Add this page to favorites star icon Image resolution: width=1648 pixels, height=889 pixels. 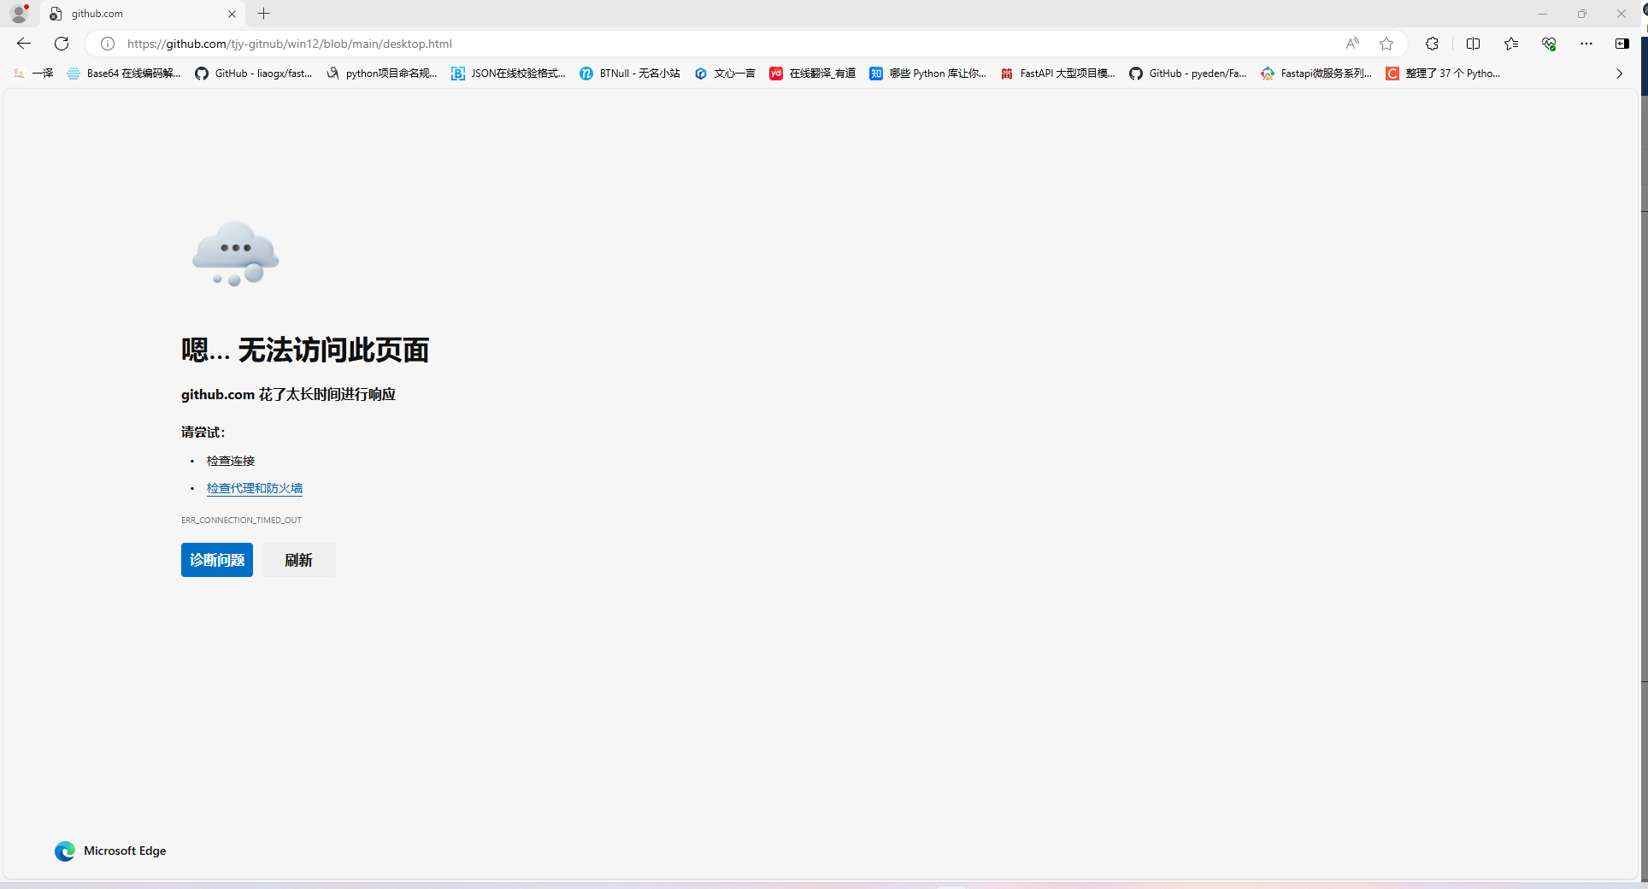coord(1386,44)
